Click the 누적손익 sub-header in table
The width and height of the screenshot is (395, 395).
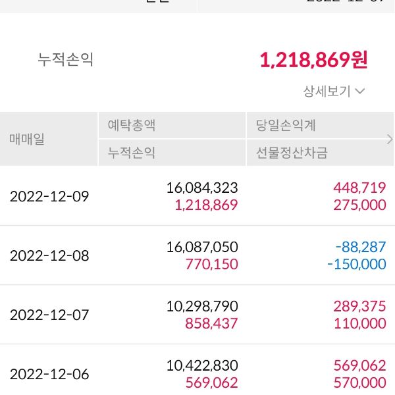[132, 153]
